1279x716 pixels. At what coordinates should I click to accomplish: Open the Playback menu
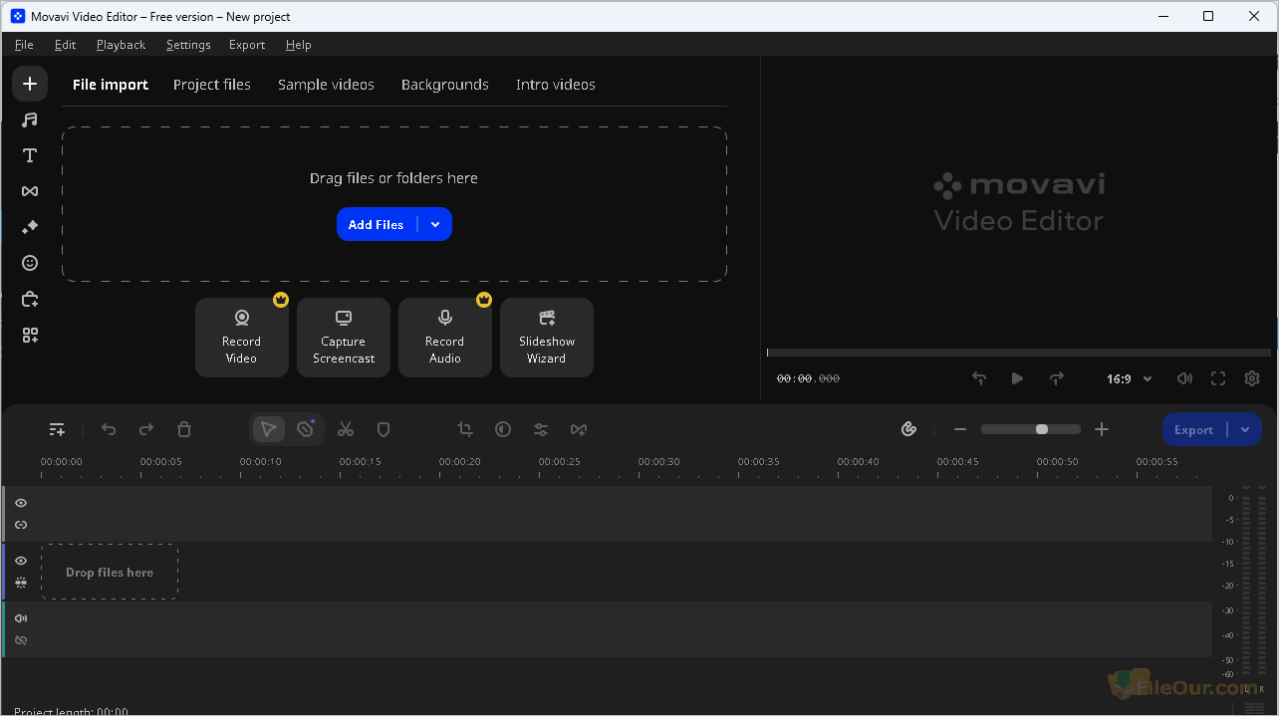[x=121, y=45]
